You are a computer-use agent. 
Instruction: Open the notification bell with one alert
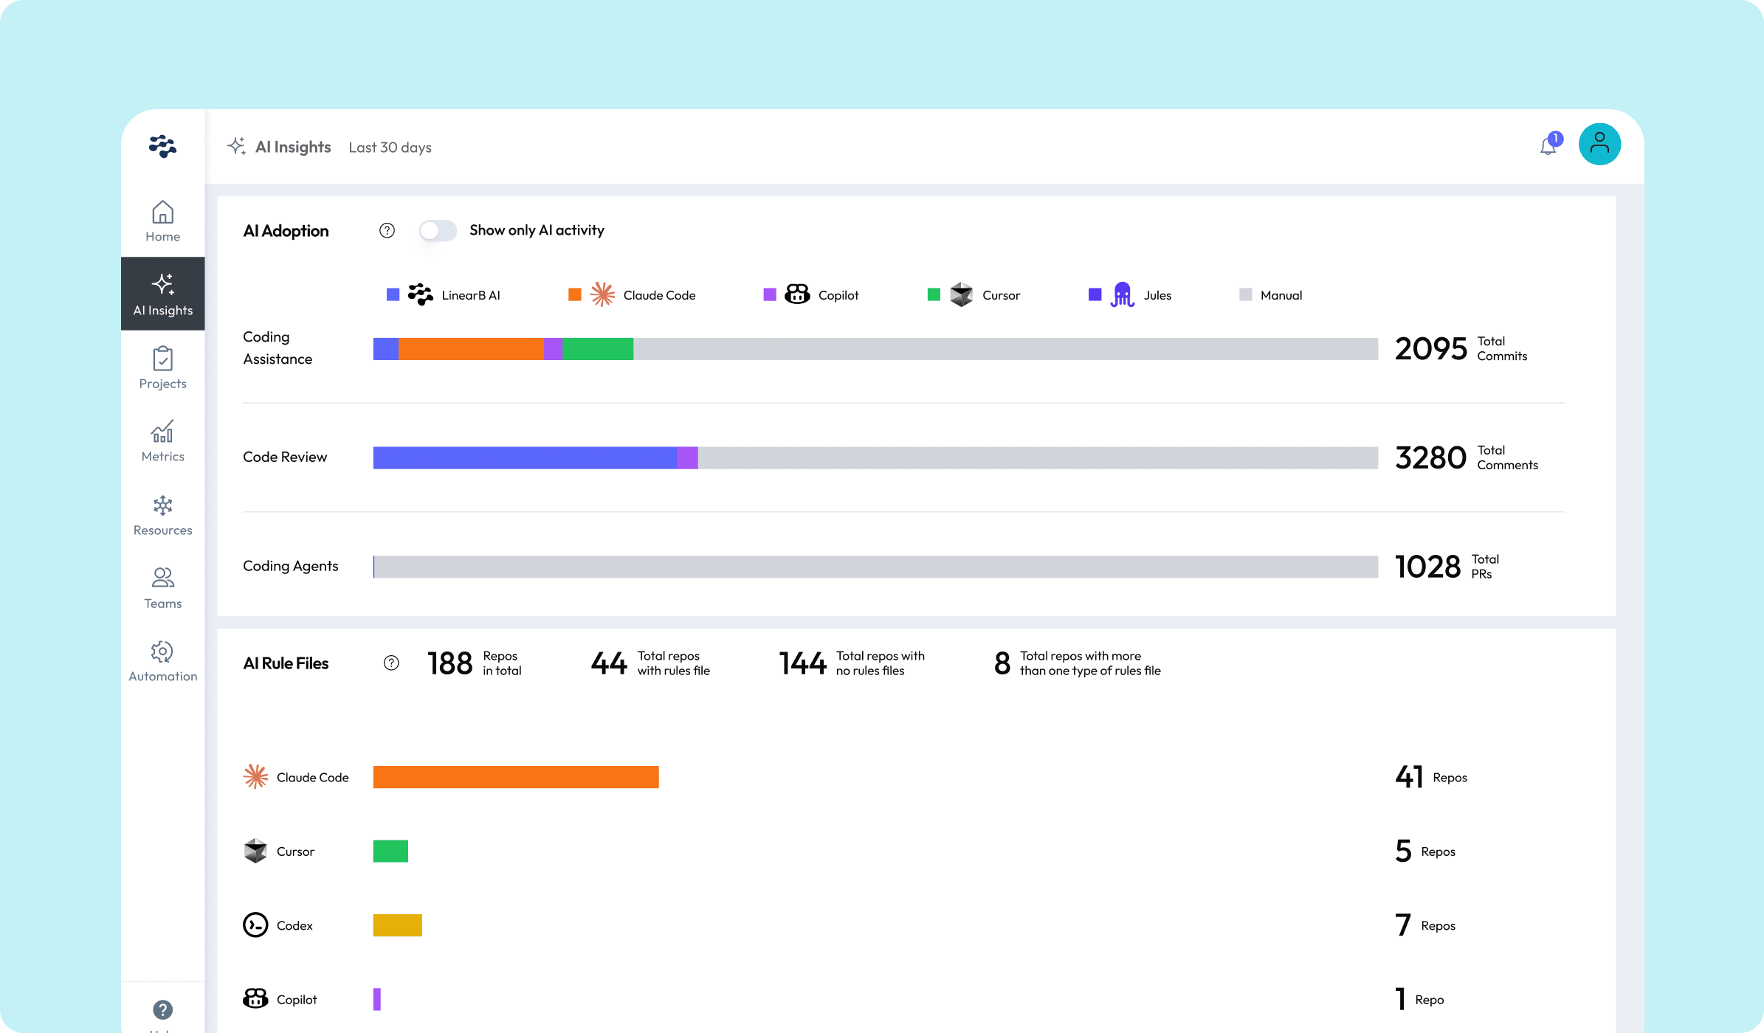[1547, 147]
